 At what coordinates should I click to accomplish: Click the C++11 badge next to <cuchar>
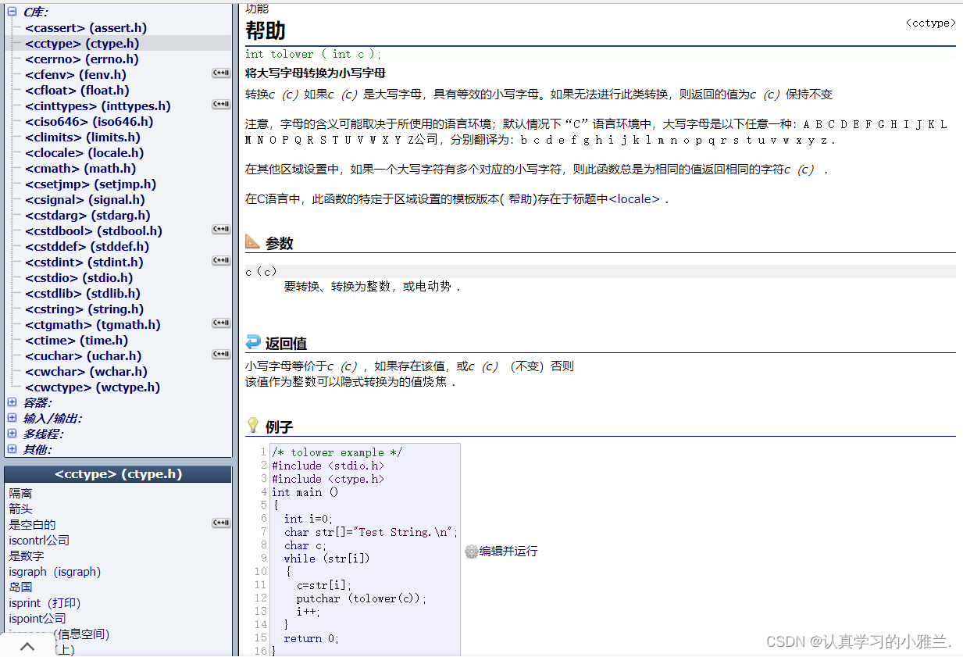point(220,354)
